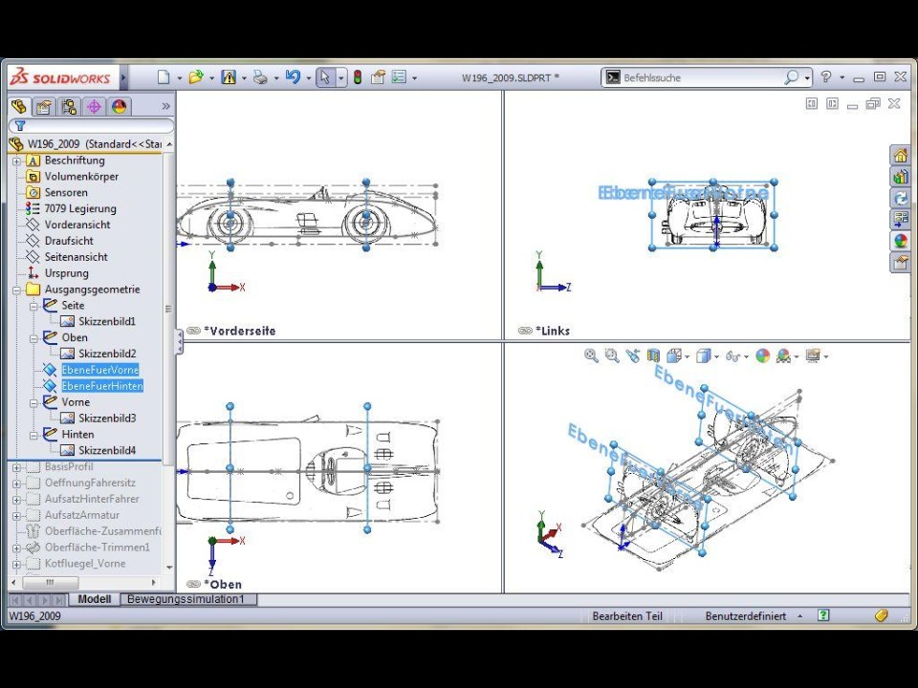Image resolution: width=918 pixels, height=688 pixels.
Task: Open File Properties icon in toolbar
Action: (378, 77)
